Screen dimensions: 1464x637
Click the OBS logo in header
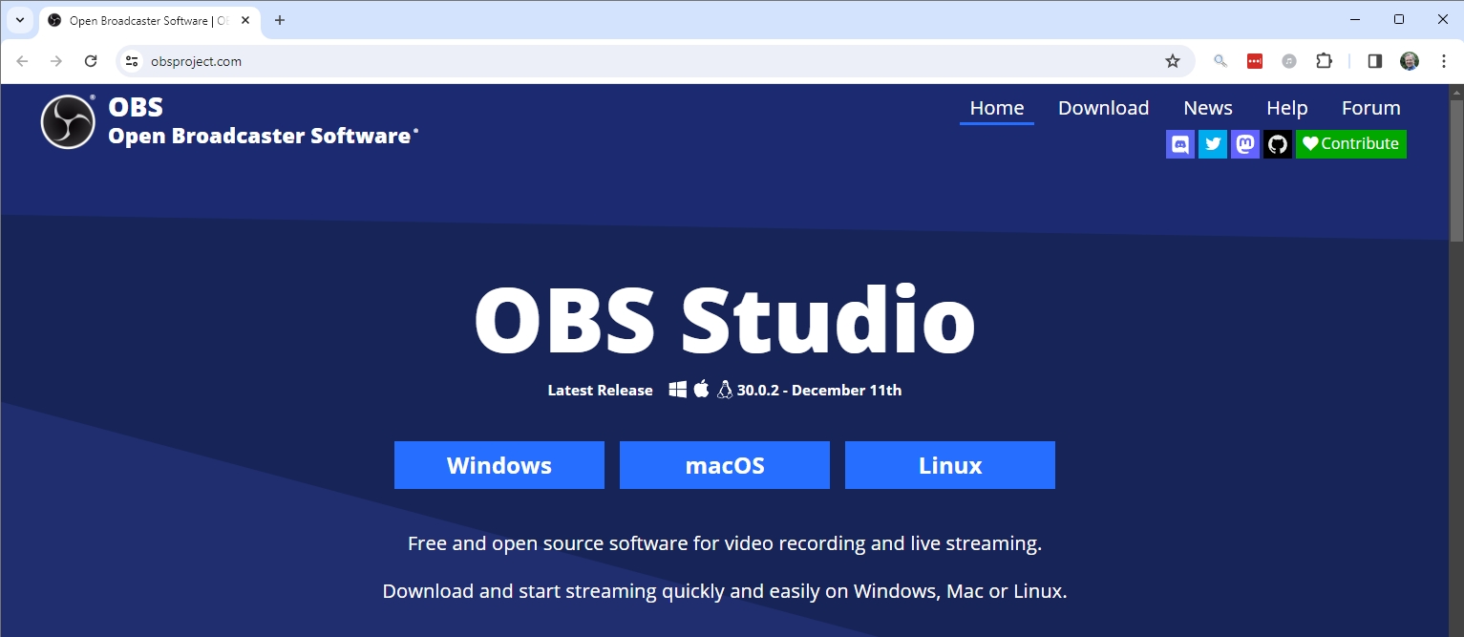(68, 122)
